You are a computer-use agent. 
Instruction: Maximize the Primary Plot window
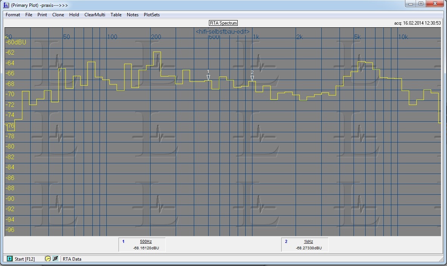click(x=421, y=4)
